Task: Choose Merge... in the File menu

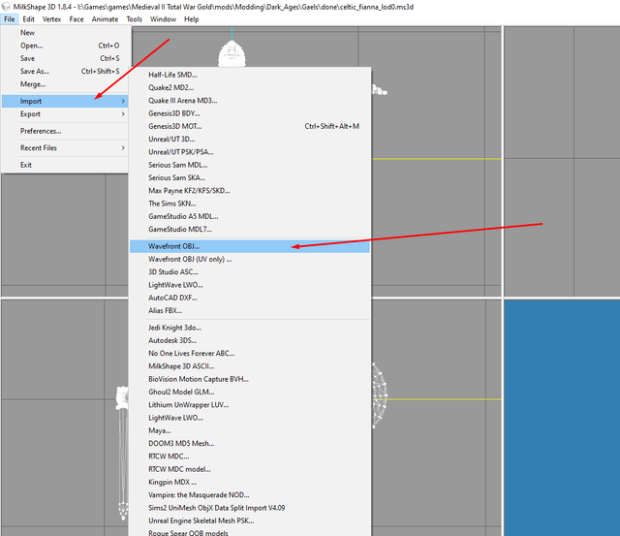Action: (65, 84)
